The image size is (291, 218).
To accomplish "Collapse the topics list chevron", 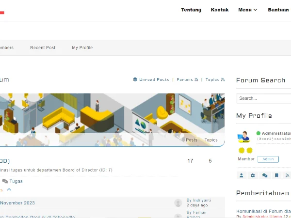I will [x=9, y=189].
